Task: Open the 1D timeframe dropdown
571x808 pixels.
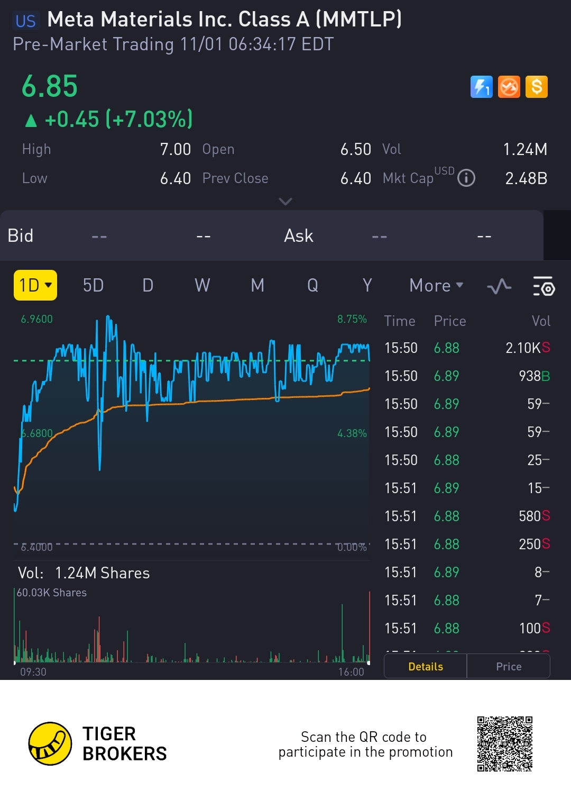Action: tap(35, 286)
